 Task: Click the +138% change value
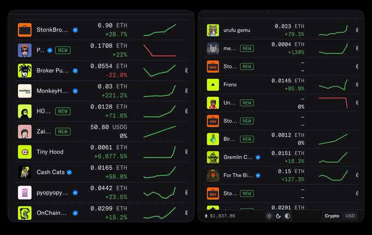(296, 52)
